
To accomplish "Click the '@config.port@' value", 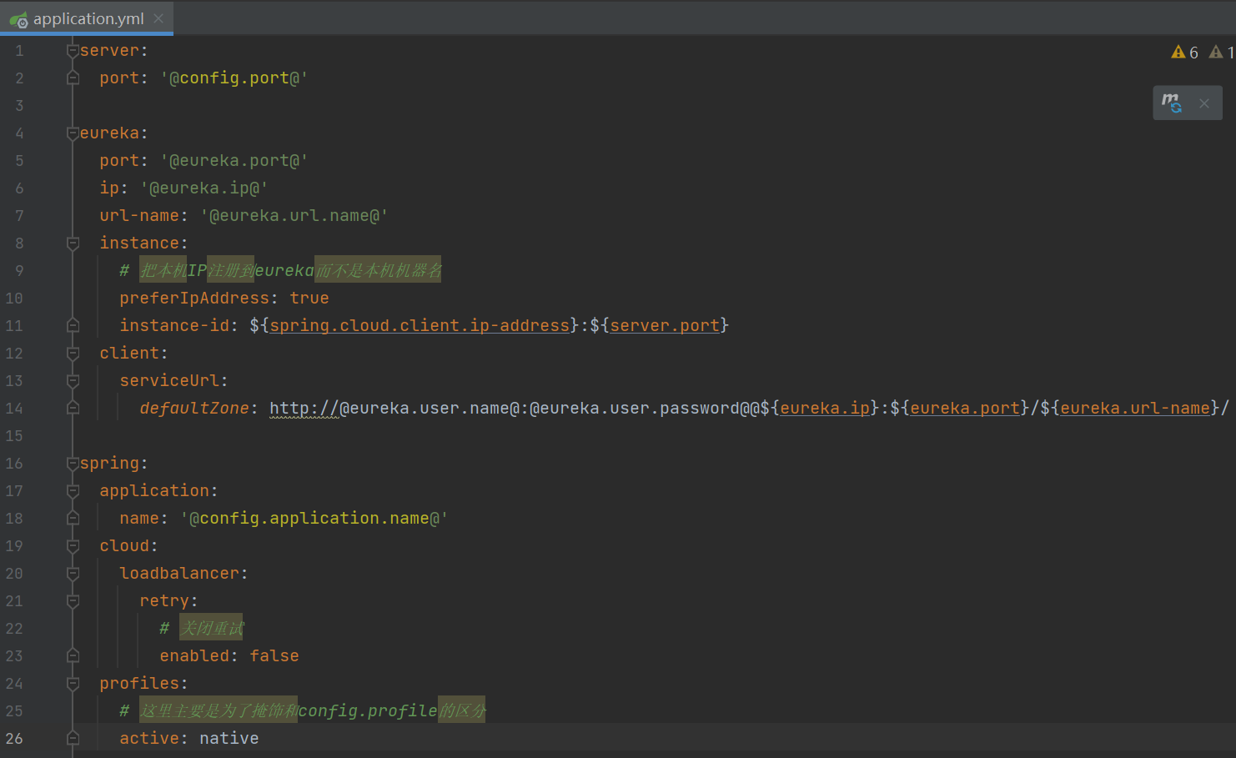I will [x=234, y=78].
